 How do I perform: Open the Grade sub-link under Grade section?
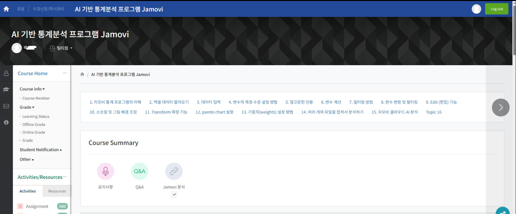(x=28, y=140)
